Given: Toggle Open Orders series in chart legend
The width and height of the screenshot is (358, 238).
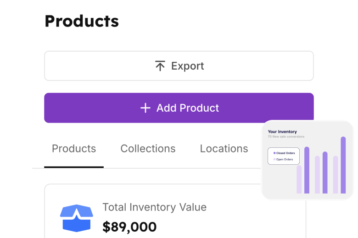Looking at the screenshot, I should pos(283,159).
